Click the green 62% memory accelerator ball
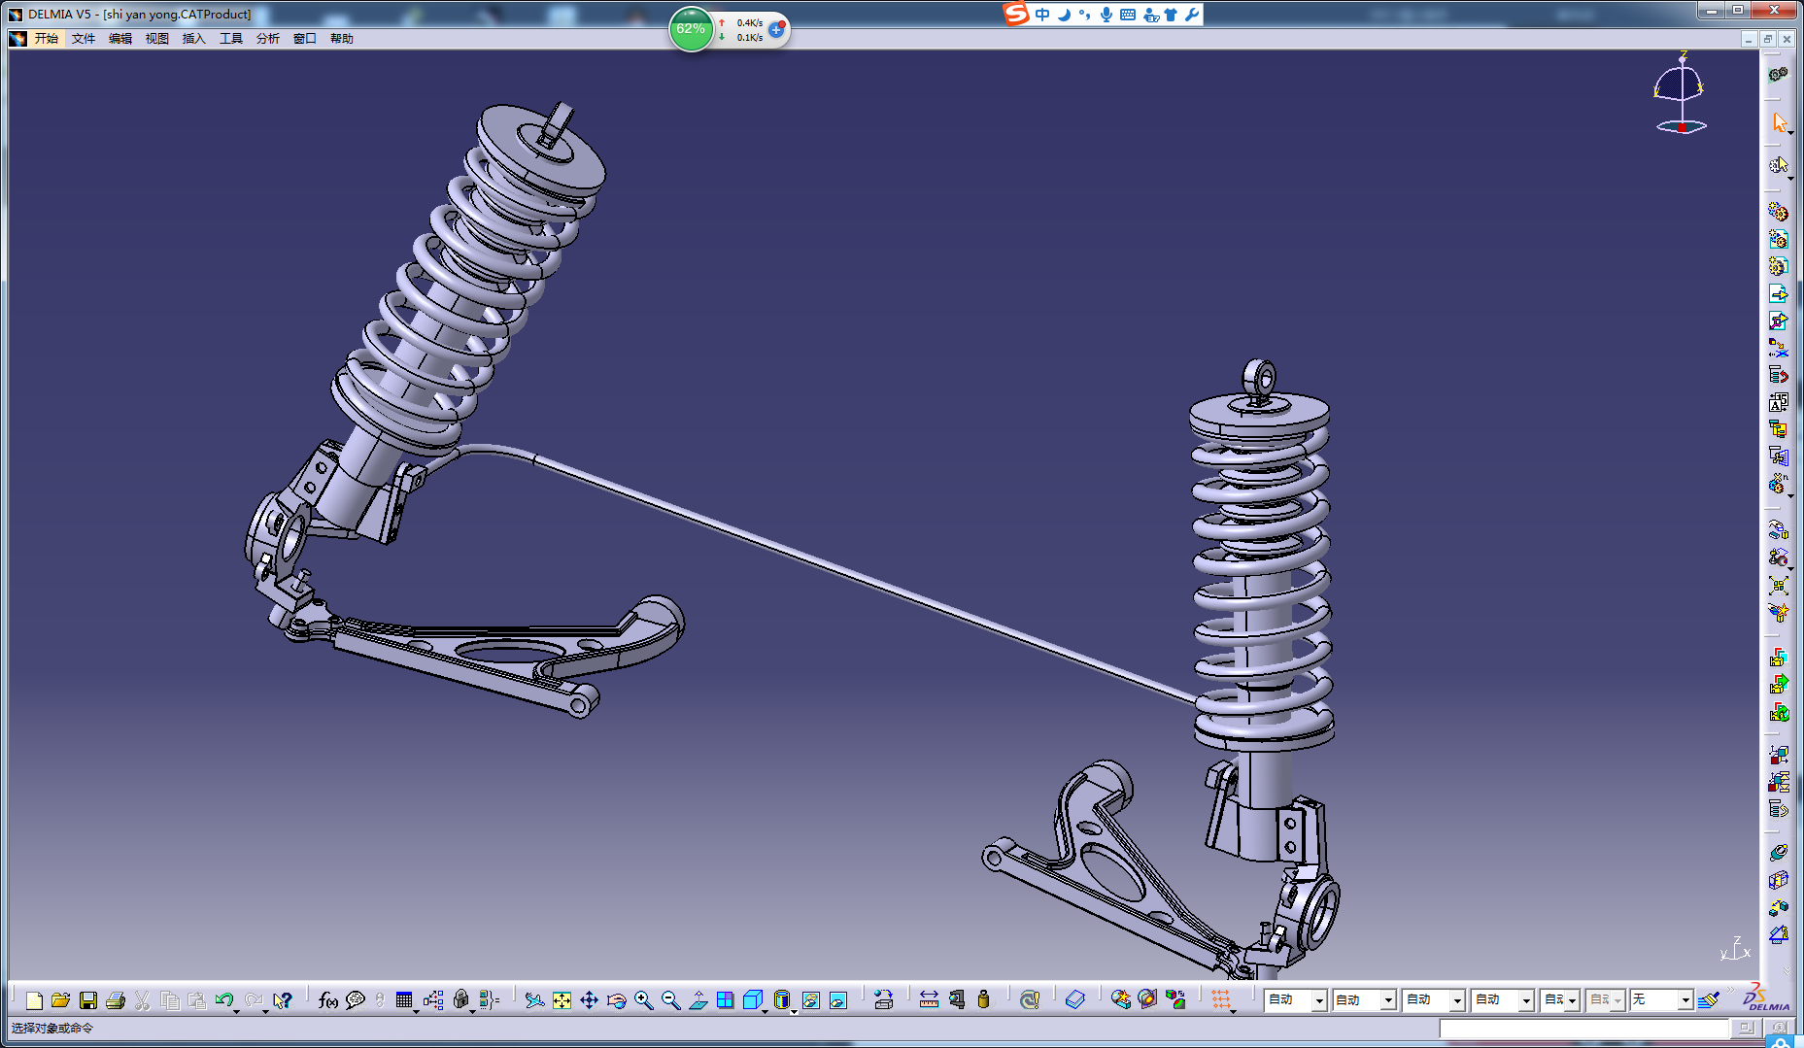Viewport: 1804px width, 1048px height. [691, 29]
